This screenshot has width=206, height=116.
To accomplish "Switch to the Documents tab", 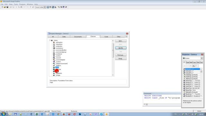I will 78,37.
